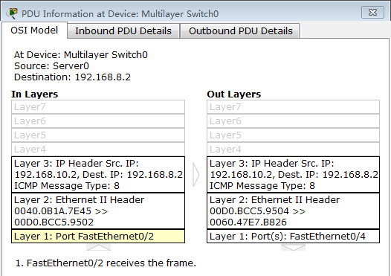Close the PDU Information window
The height and width of the screenshot is (276, 391).
point(372,12)
